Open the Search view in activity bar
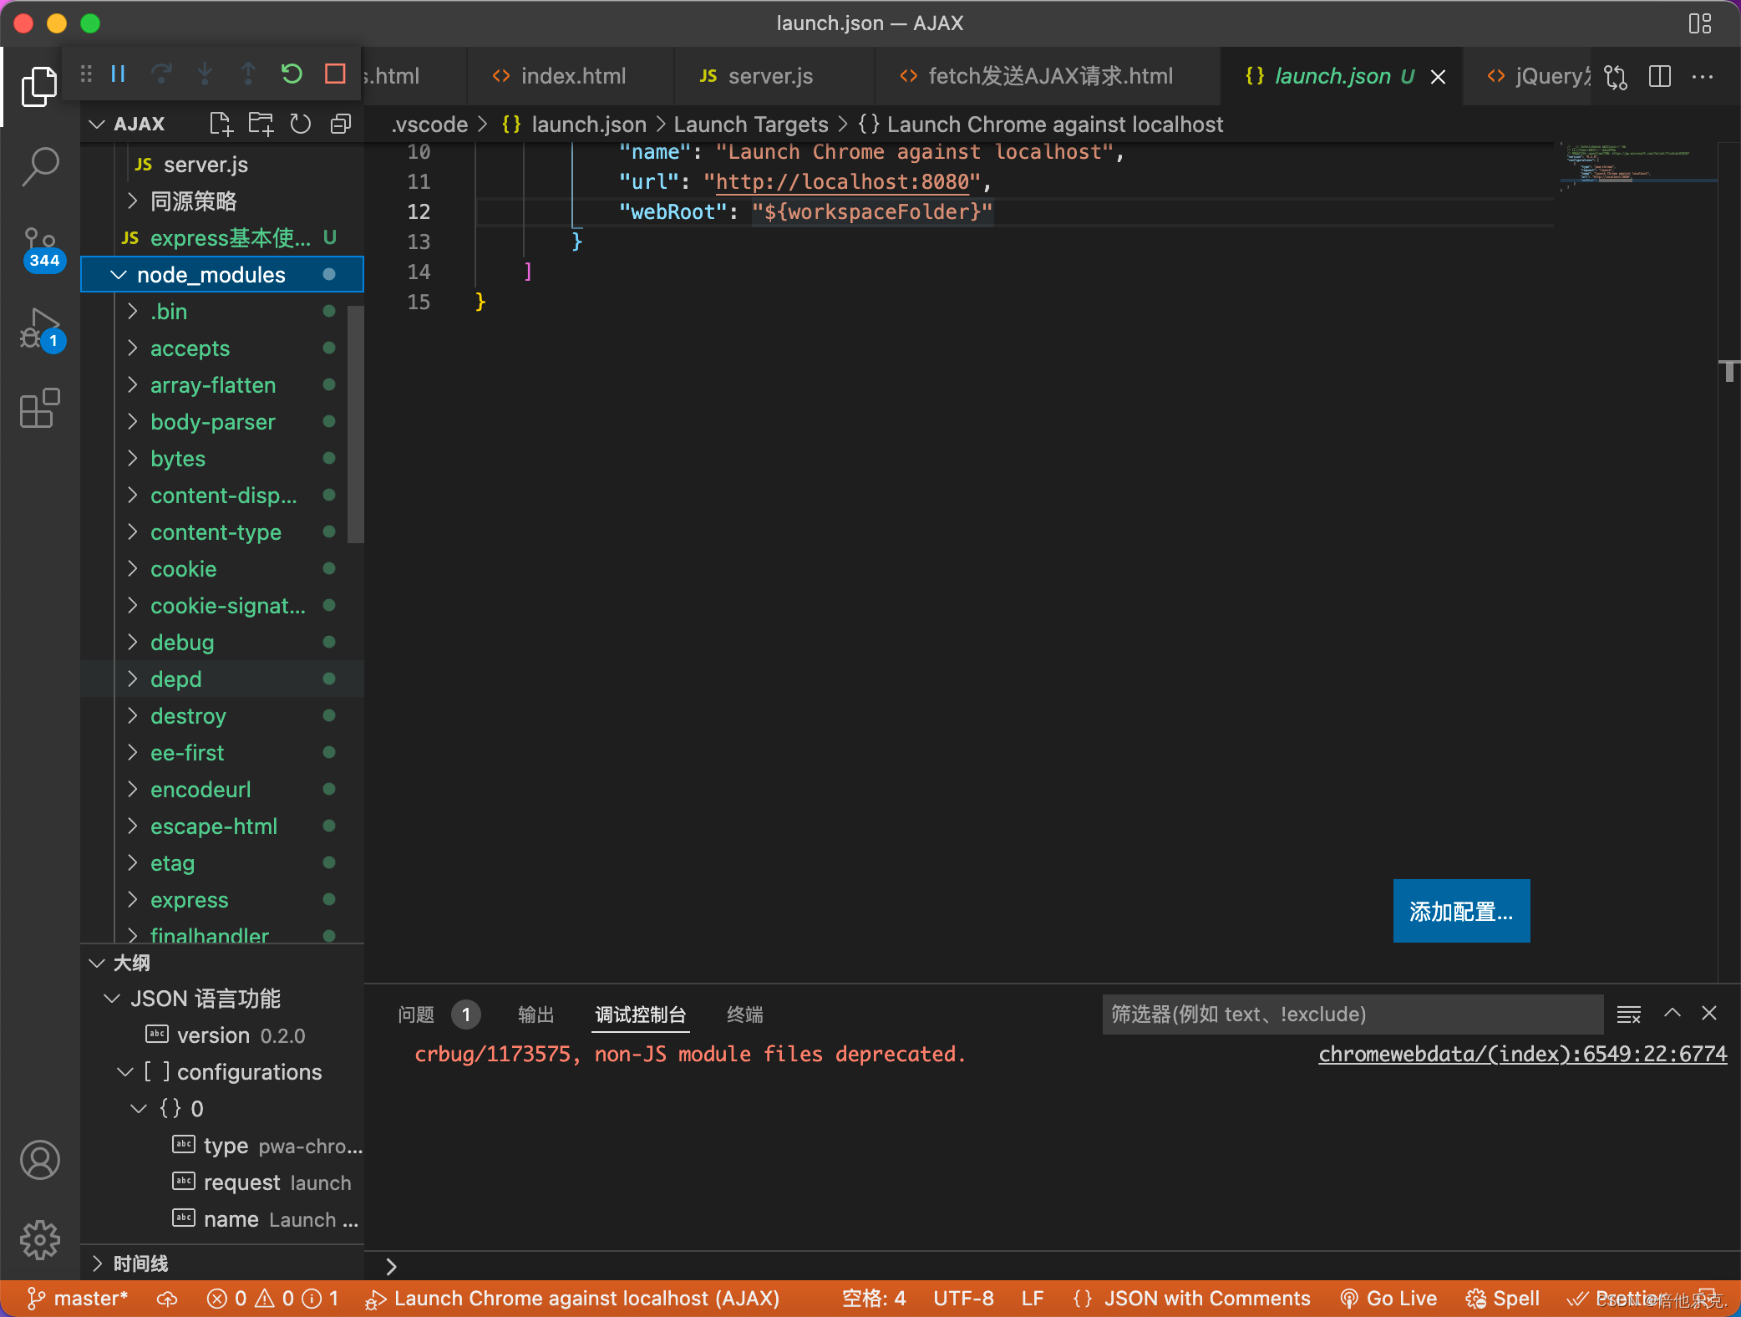 click(x=39, y=166)
